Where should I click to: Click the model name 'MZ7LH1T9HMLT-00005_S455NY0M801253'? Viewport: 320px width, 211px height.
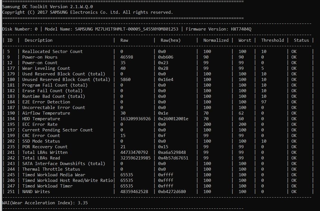pyautogui.click(x=137, y=29)
